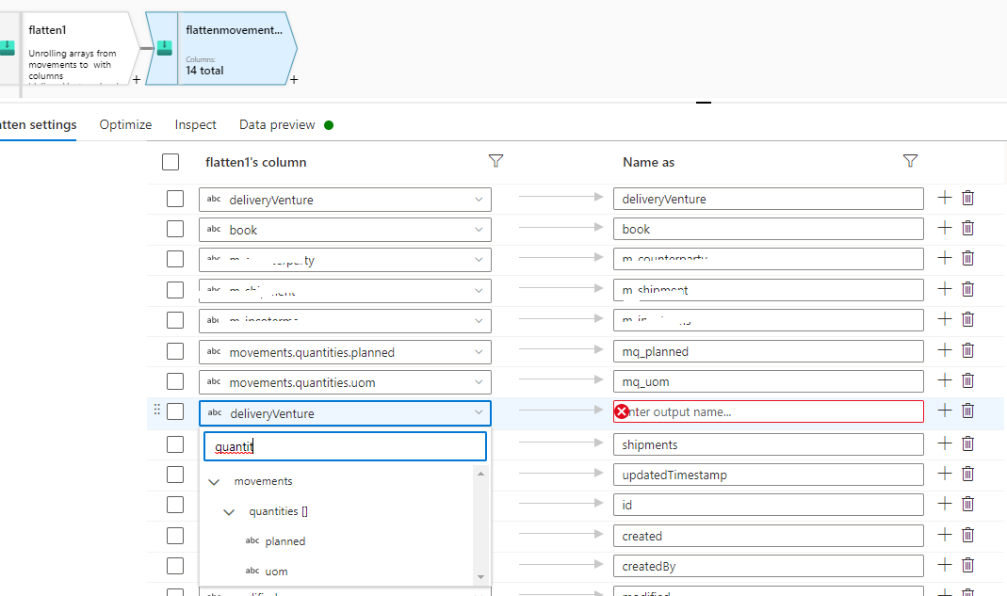Collapse the quantities [] tree node
This screenshot has height=596, width=1007.
[229, 512]
